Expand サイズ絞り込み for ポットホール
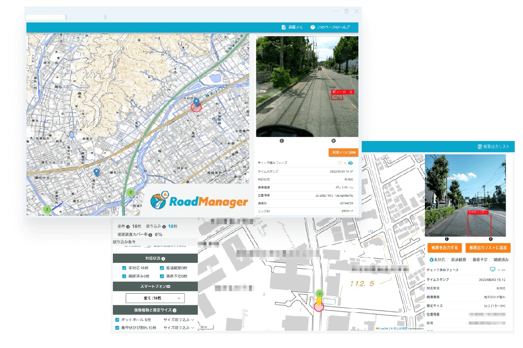Screen dimensions: 523x348 tap(179, 320)
